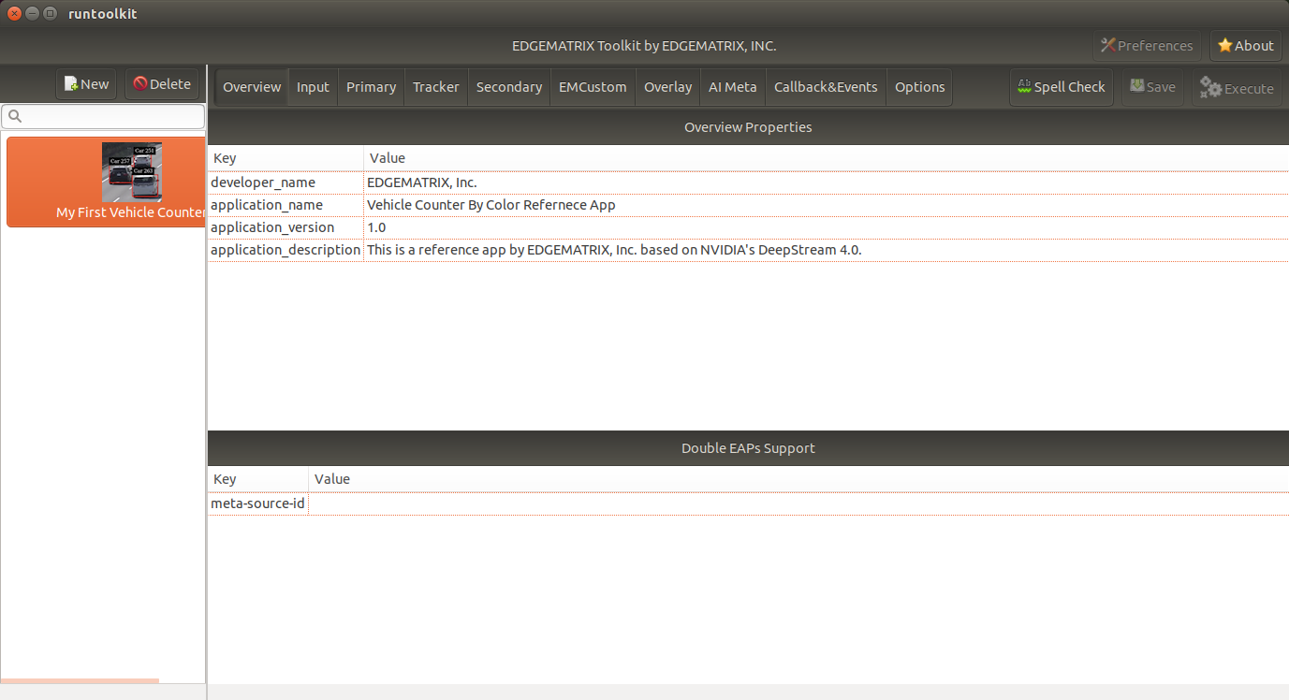Click the Double EAPs Support Value column header
This screenshot has height=700, width=1289.
pyautogui.click(x=798, y=479)
